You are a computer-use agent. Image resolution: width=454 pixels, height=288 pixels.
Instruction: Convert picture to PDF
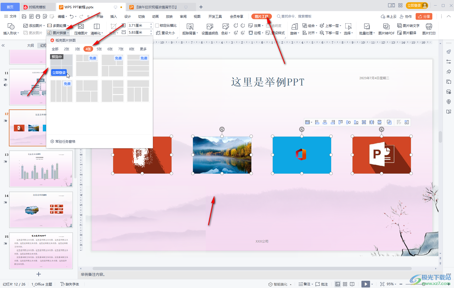[x=386, y=29]
